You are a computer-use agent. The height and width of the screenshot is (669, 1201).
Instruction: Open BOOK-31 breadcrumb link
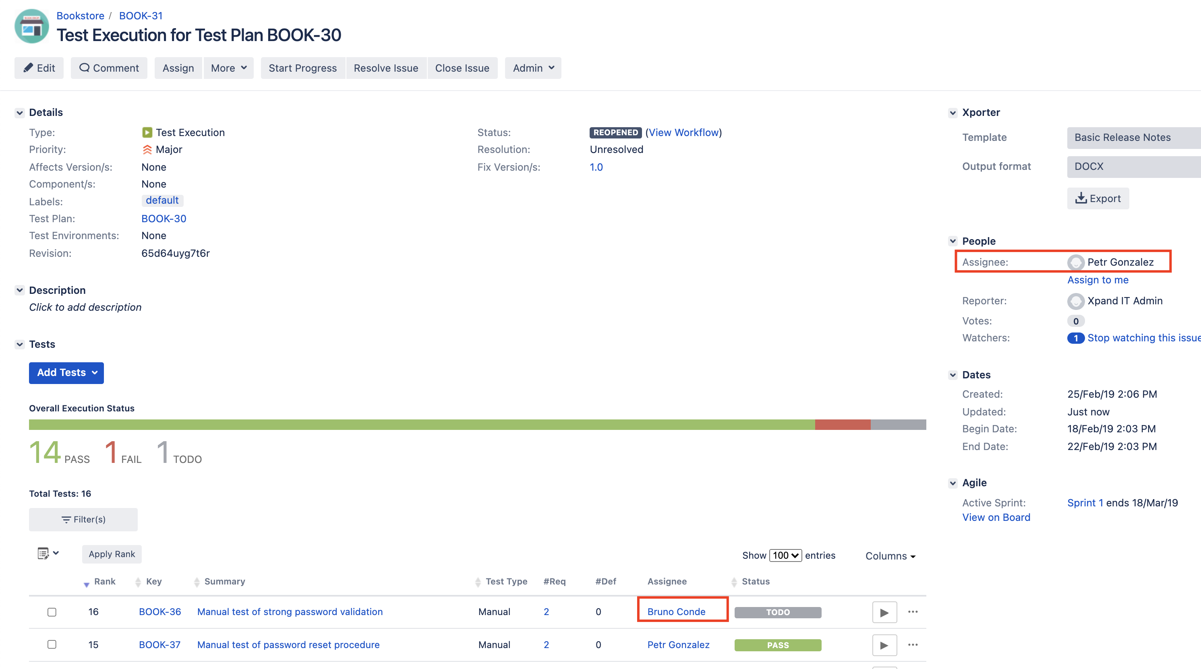[141, 15]
